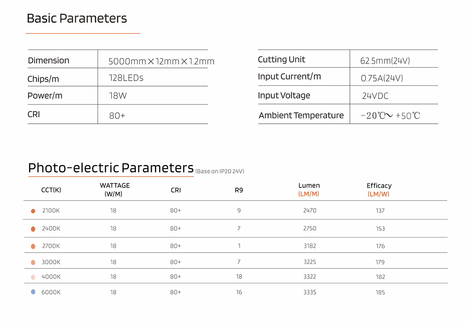Click the 3000K color dot
The height and width of the screenshot is (322, 466).
tap(33, 262)
